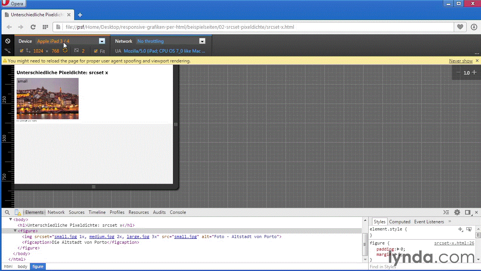Viewport: 481px width, 271px height.
Task: Open the Device model dropdown
Action: (71, 41)
